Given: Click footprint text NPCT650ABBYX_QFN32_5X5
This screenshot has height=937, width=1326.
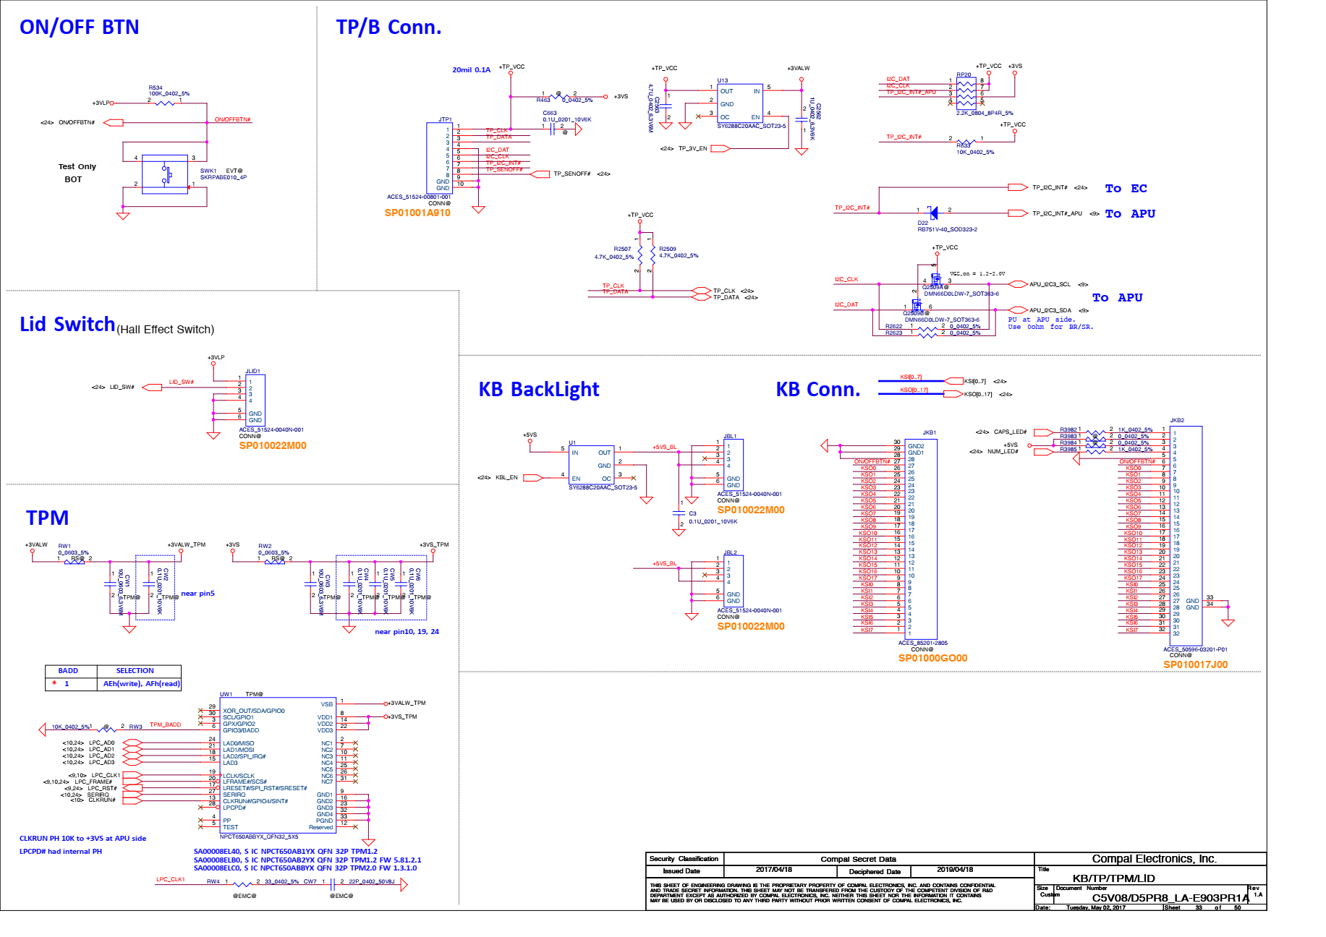Looking at the screenshot, I should point(259,837).
